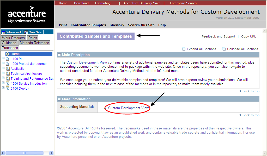Open Feedback and Support
The image size is (267, 156).
pos(219,36)
